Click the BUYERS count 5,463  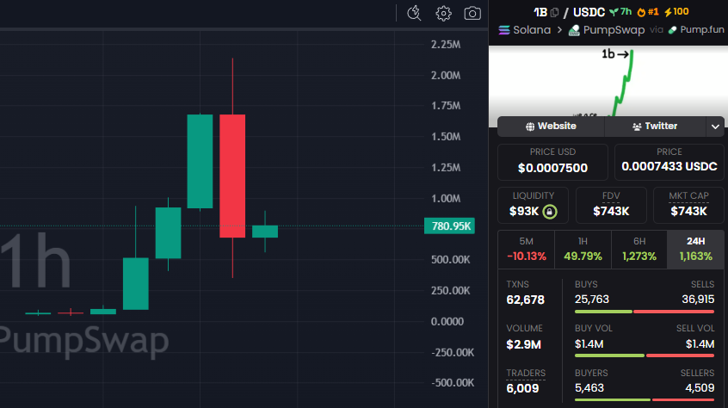589,388
